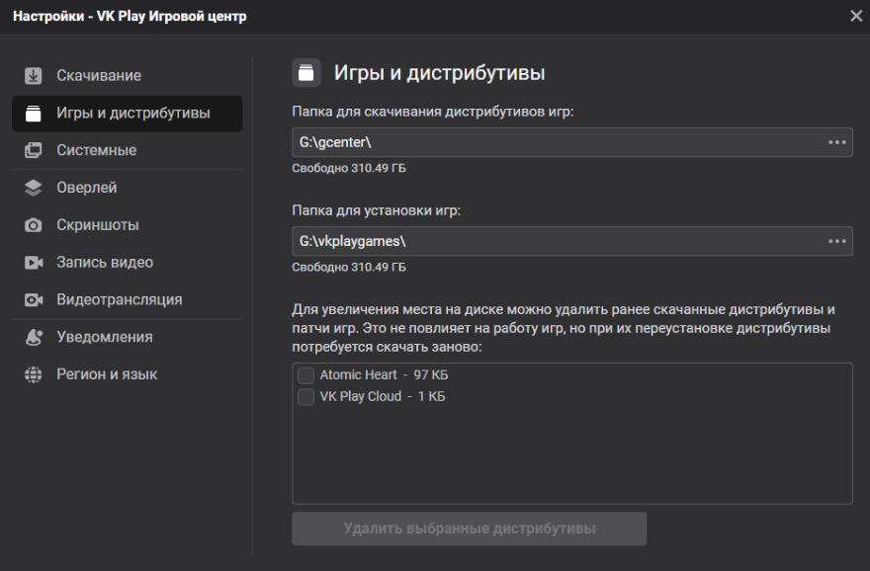Viewport: 870px width, 571px height.
Task: Click the globe icon beside Регион и язык
Action: [x=34, y=374]
